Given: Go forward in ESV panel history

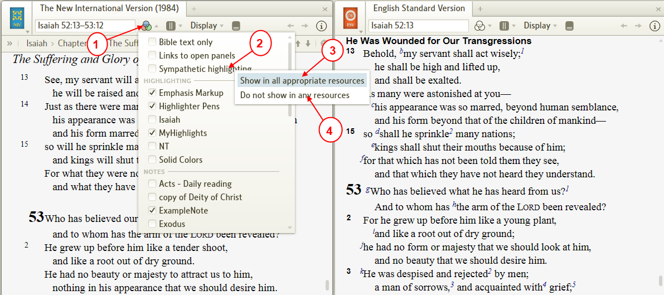Looking at the screenshot, I should click(638, 26).
